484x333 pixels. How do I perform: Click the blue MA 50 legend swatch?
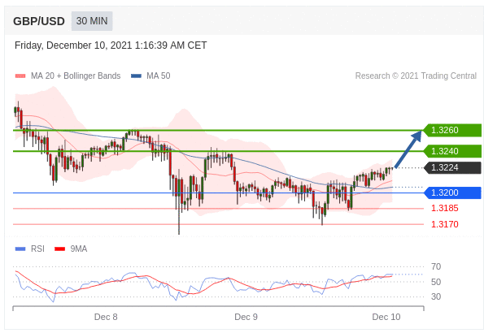point(136,76)
